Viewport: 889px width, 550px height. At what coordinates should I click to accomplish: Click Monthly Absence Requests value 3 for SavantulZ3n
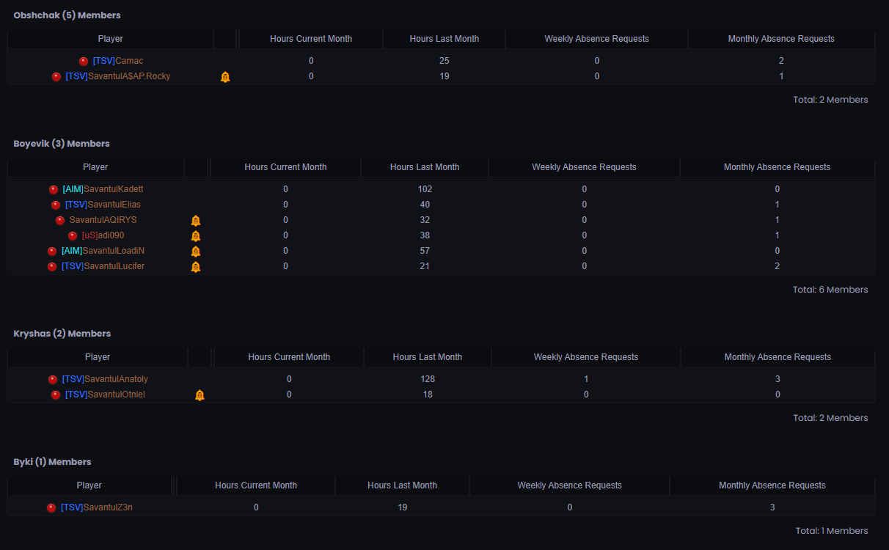[x=772, y=507]
